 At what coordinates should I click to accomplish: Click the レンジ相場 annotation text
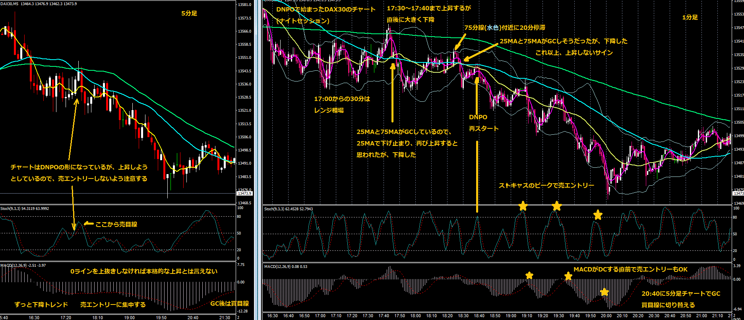click(x=329, y=110)
